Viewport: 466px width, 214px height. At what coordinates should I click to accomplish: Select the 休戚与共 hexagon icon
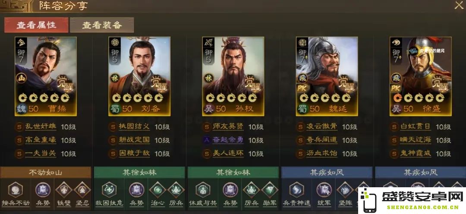(x=203, y=190)
